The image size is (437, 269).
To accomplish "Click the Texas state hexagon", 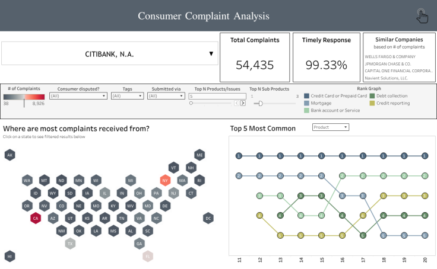I will pyautogui.click(x=70, y=244).
